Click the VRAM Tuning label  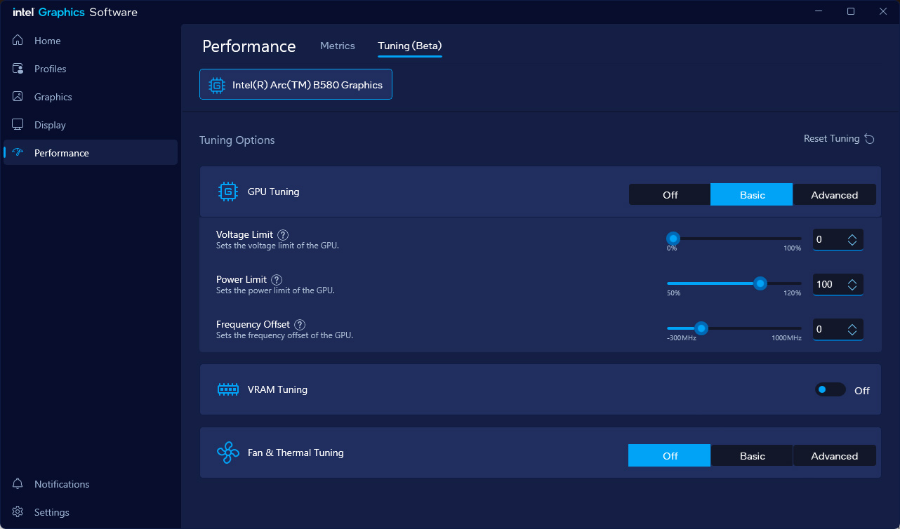277,389
